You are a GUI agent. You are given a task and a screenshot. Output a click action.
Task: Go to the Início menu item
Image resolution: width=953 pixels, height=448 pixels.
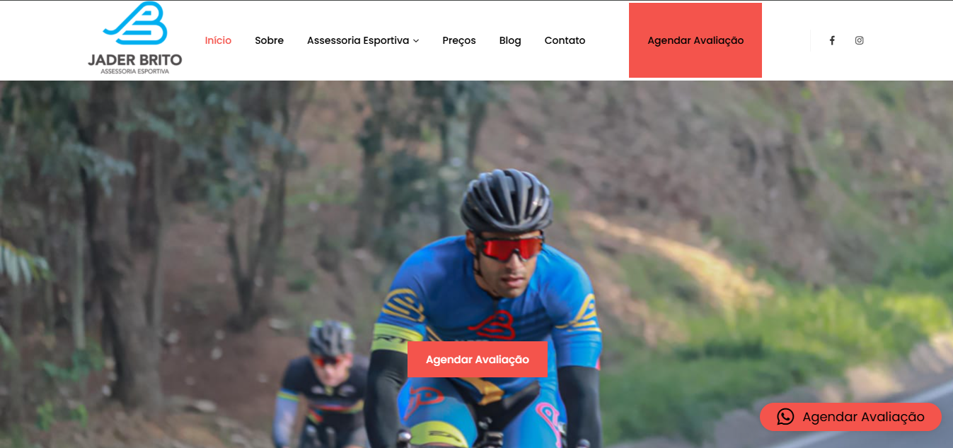click(x=218, y=40)
